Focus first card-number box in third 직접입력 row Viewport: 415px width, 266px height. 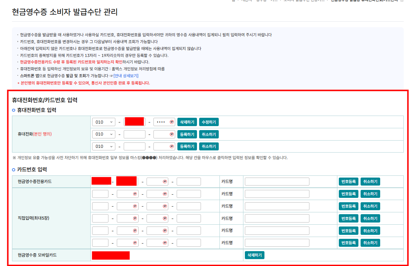point(100,219)
